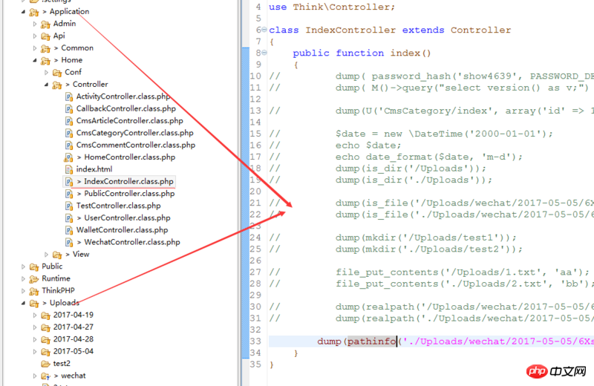Select WalletController.class.php file
Image resolution: width=594 pixels, height=386 pixels.
click(122, 230)
